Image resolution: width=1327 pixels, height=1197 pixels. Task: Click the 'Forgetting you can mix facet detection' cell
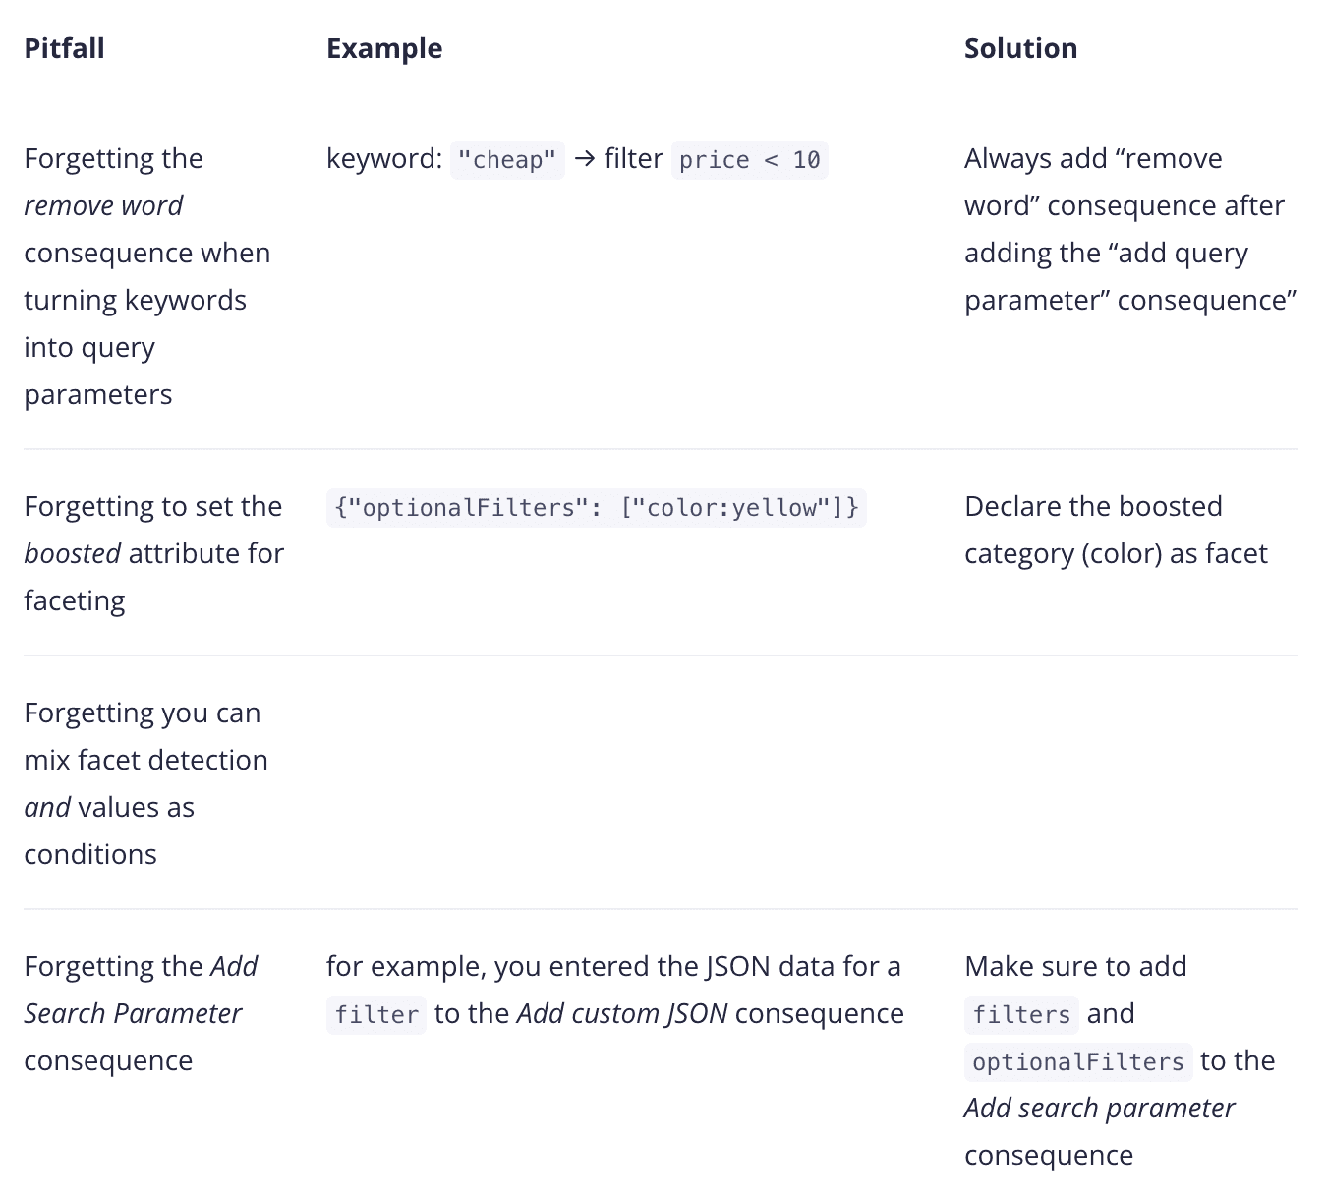[145, 783]
